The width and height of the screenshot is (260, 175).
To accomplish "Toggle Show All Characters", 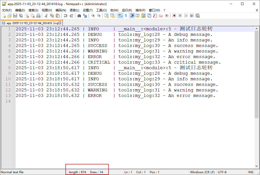I will pos(126,15).
